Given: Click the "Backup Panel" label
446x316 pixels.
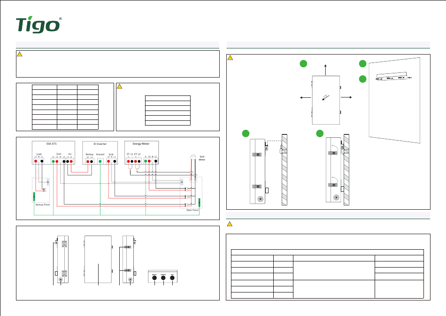Looking at the screenshot, I should pyautogui.click(x=43, y=205).
